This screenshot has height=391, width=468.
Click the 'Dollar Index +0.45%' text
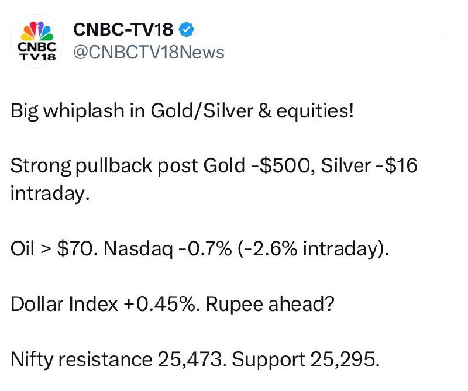[105, 305]
